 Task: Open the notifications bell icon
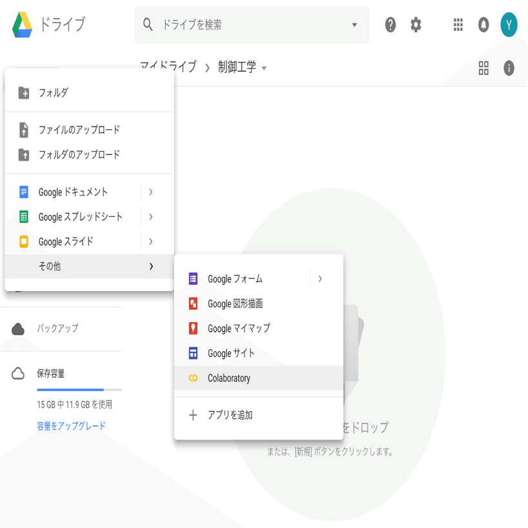483,25
